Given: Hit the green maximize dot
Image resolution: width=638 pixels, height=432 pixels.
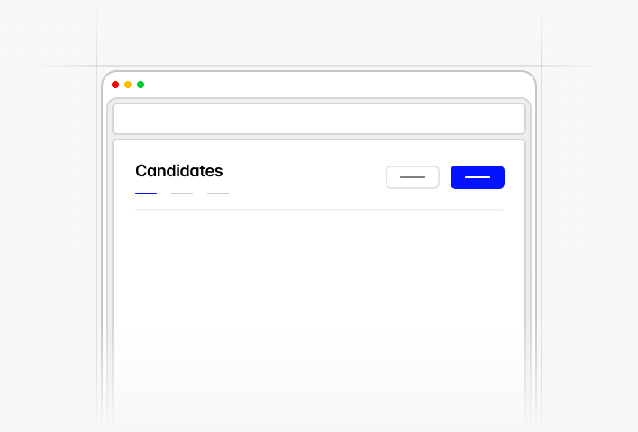Looking at the screenshot, I should pos(141,85).
